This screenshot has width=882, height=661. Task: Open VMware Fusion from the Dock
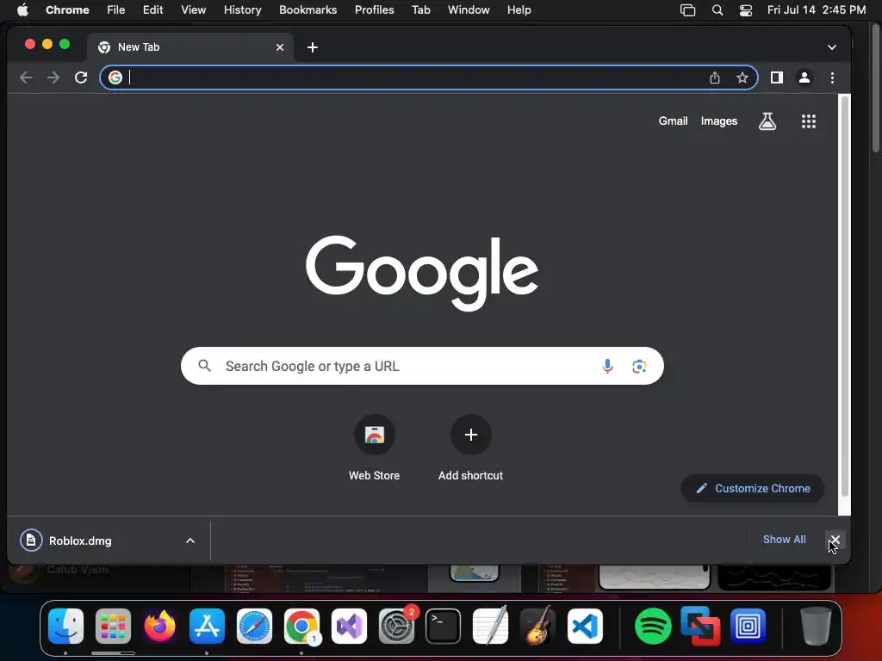pyautogui.click(x=700, y=627)
